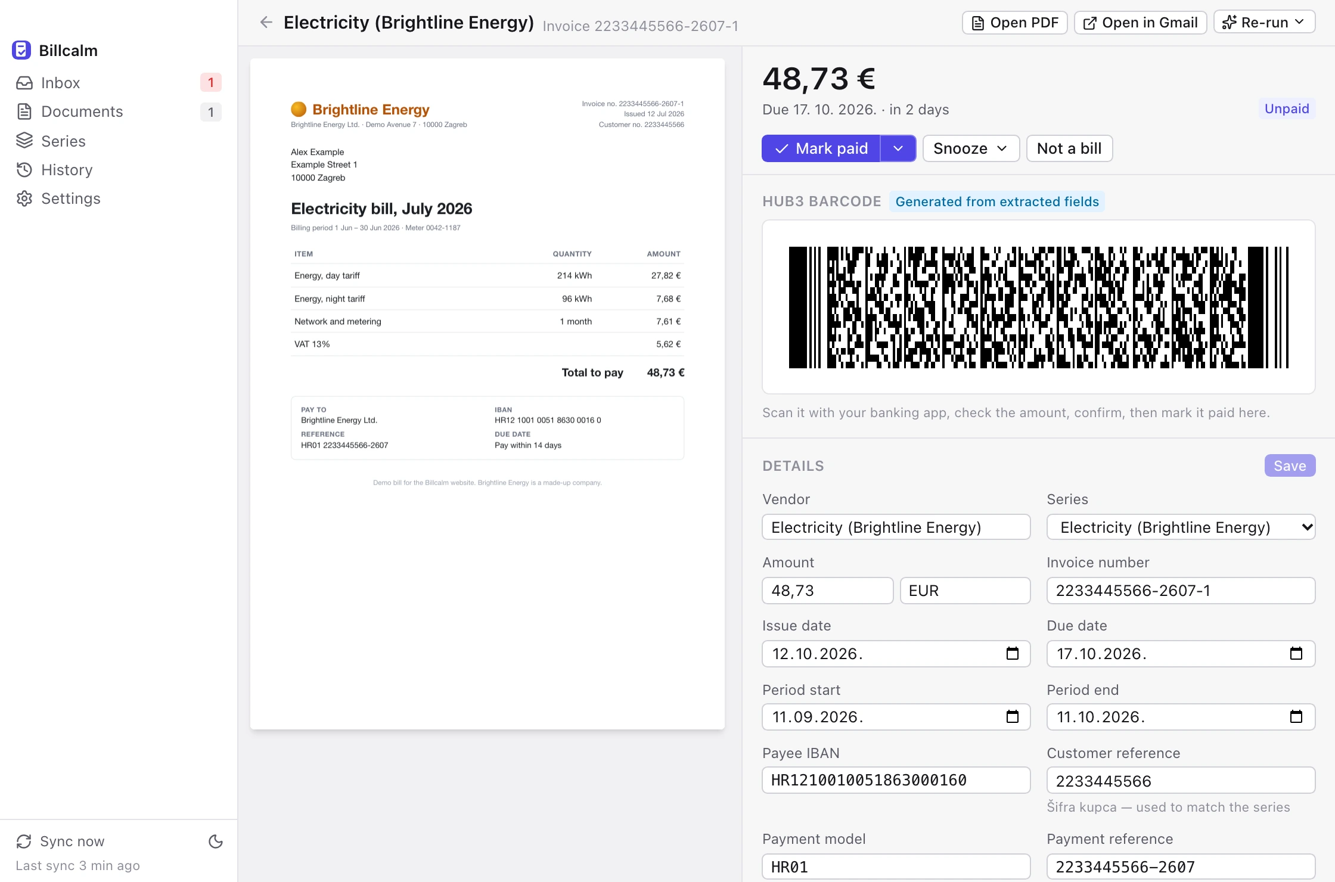
Task: Expand the Mark paid options arrow
Action: (x=898, y=148)
